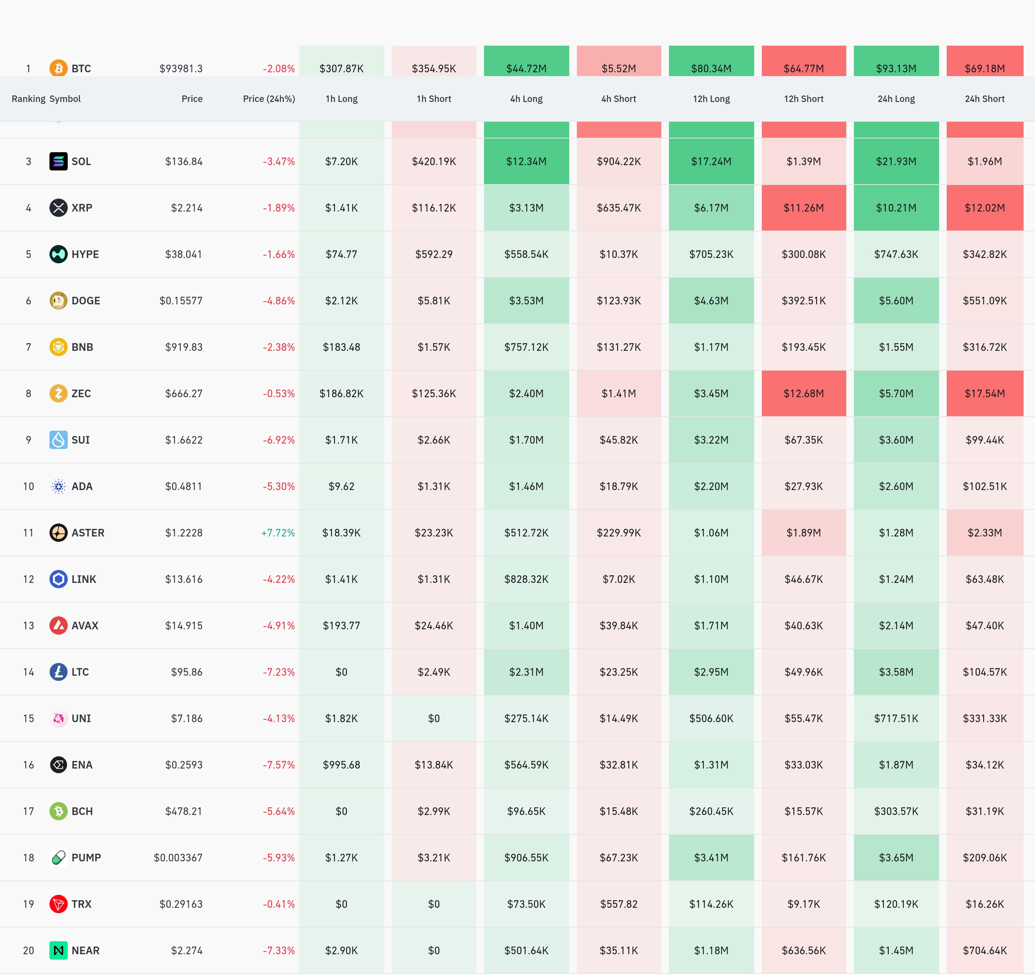Viewport: 1035px width, 974px height.
Task: Sort by the 12h Short column header
Action: 803,99
